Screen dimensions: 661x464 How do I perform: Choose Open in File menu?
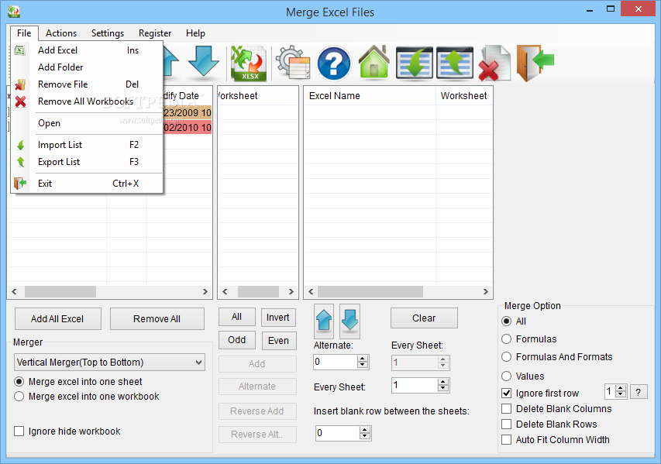(88, 123)
